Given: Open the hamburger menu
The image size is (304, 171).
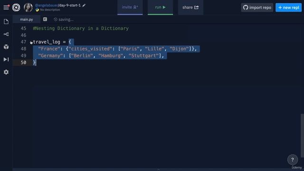Looking at the screenshot, I should [x=6, y=8].
